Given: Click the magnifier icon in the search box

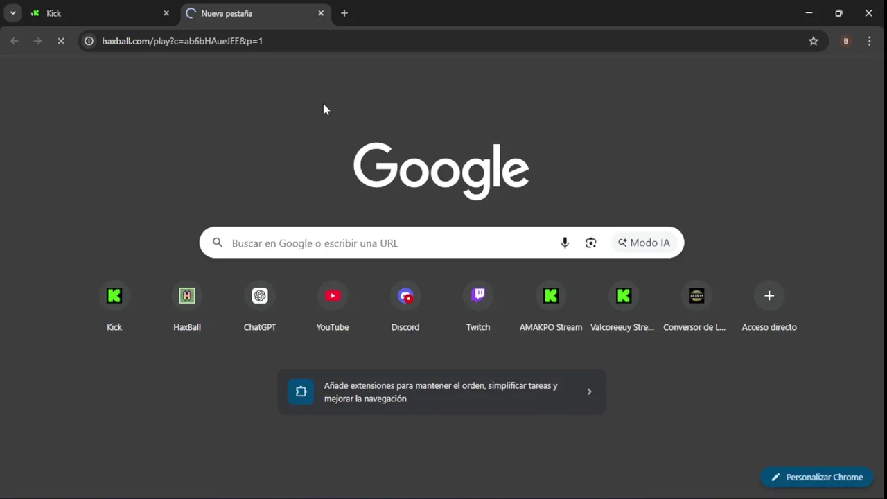Looking at the screenshot, I should [x=218, y=243].
